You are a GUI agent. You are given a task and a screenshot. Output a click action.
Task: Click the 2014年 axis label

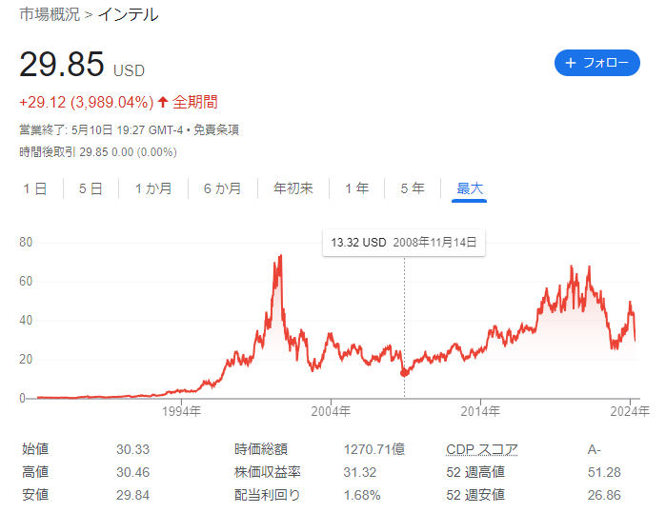(480, 411)
